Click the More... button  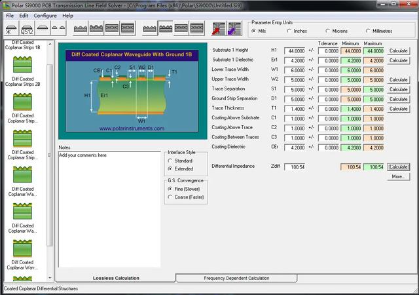[399, 176]
